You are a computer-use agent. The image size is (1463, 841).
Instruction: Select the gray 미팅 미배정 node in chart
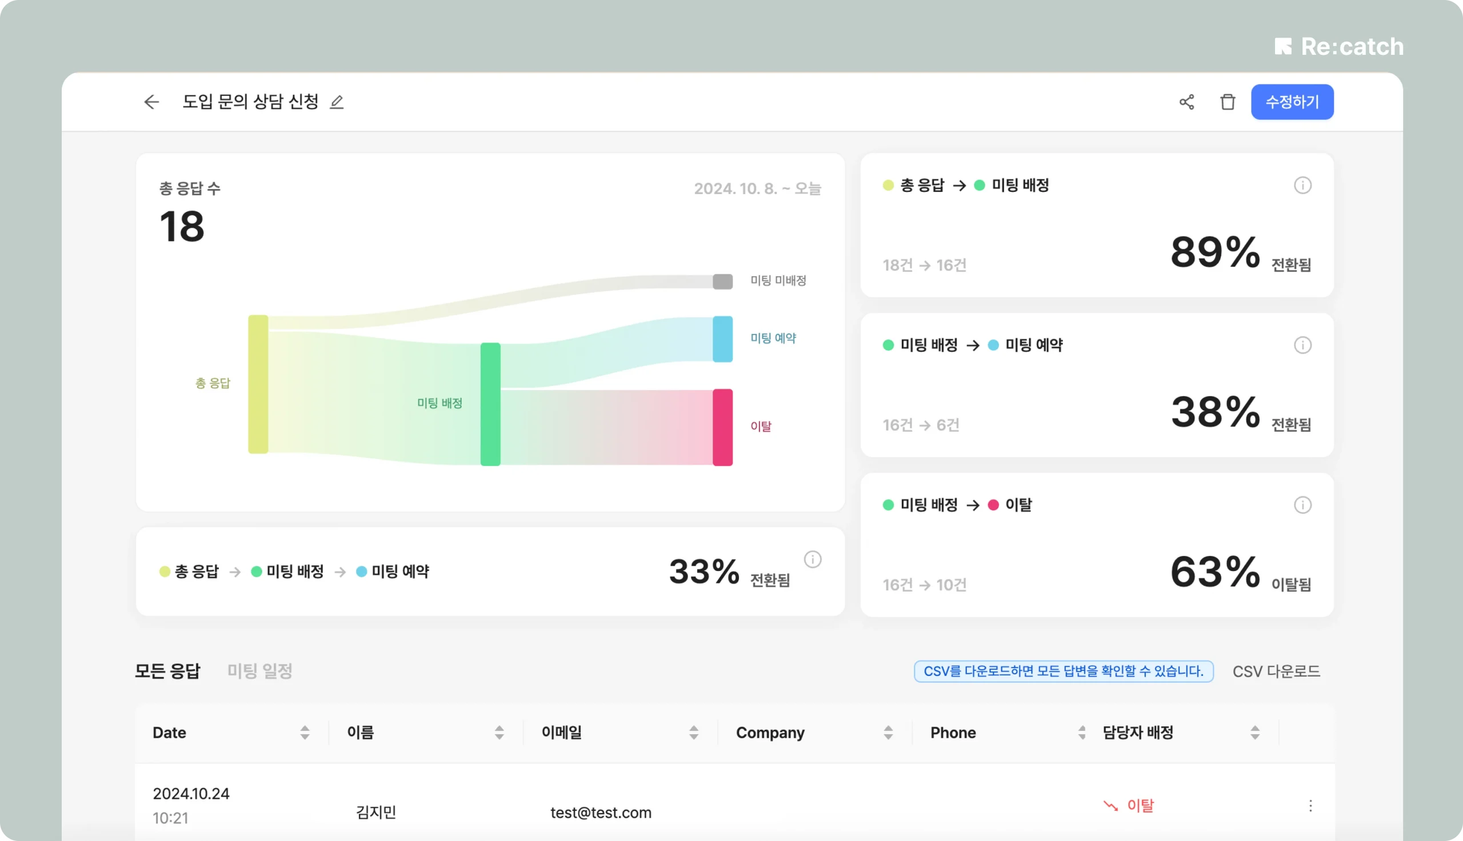(x=722, y=281)
